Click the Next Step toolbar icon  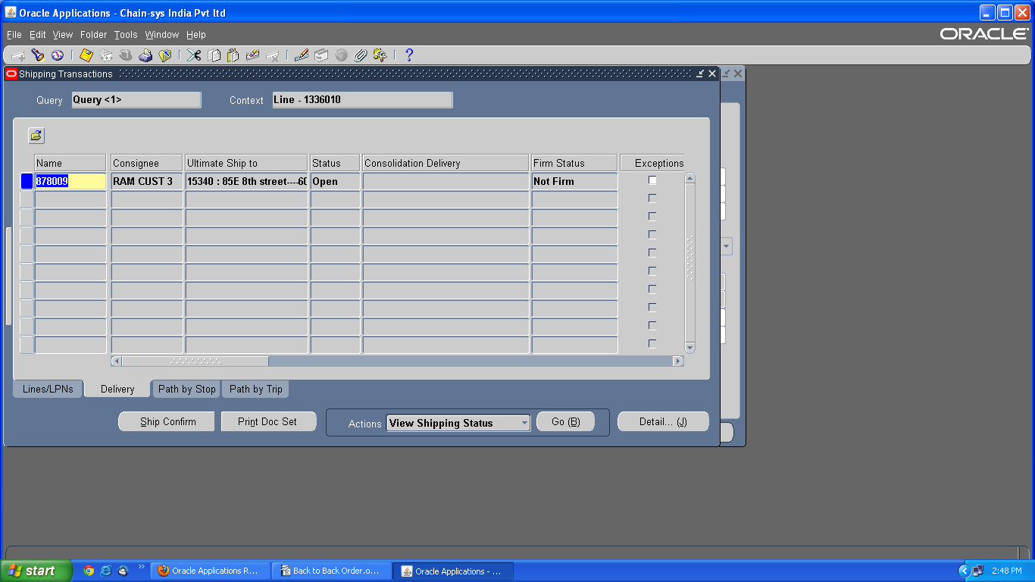click(106, 55)
